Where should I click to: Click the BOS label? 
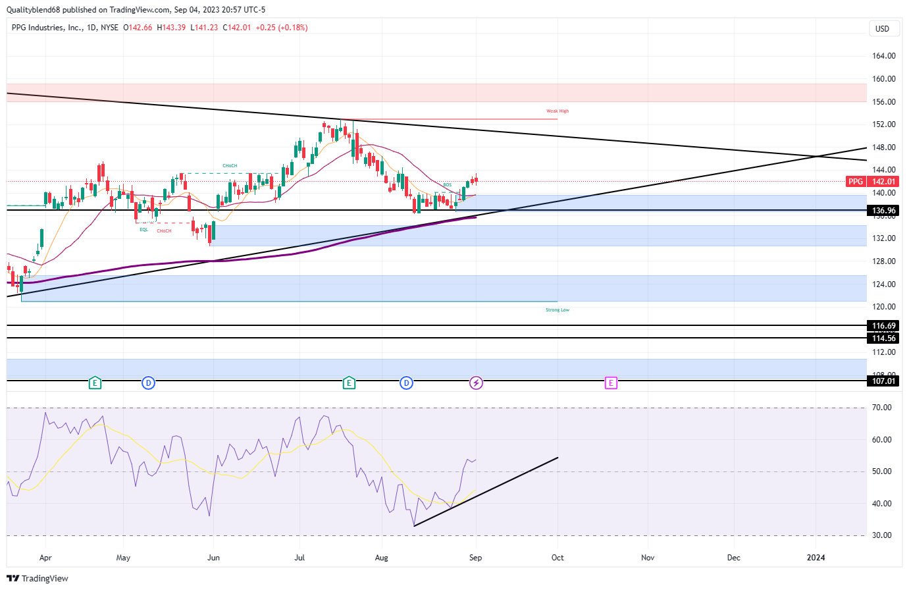[448, 185]
